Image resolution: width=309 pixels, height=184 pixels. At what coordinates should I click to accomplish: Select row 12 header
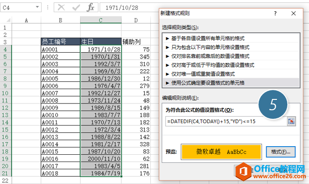[x=5, y=108]
